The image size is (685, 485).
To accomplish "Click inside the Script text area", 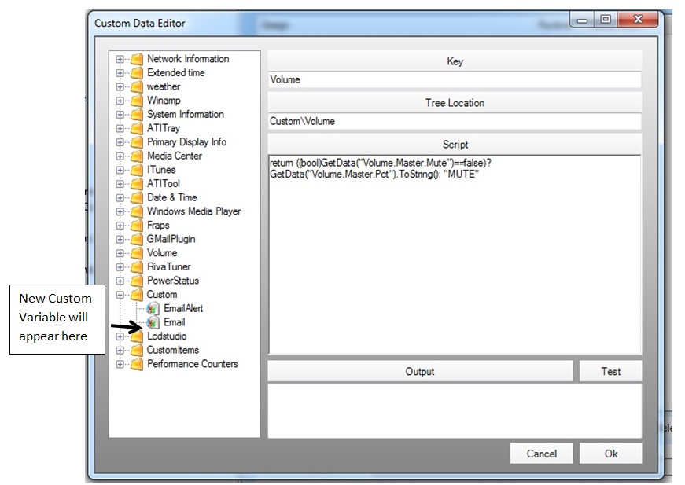I will tap(455, 255).
